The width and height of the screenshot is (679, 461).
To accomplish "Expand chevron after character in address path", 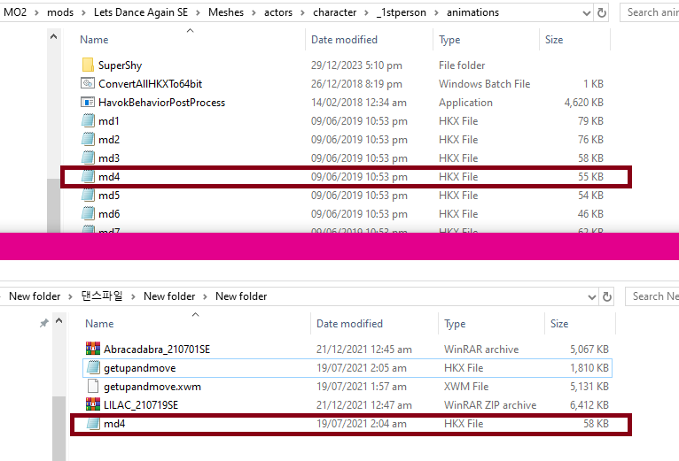I will tap(366, 13).
